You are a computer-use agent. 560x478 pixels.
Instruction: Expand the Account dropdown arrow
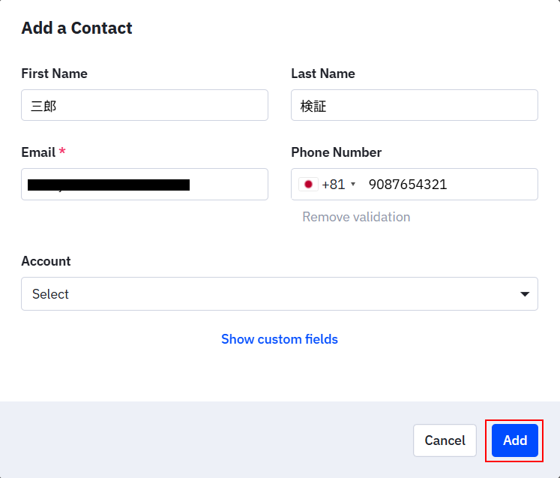click(525, 294)
